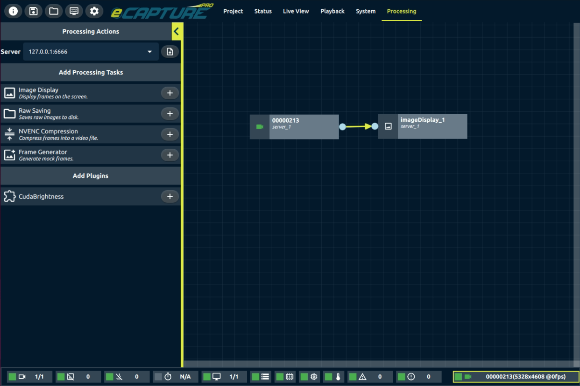
Task: Select the Image Display task icon
Action: (x=9, y=93)
